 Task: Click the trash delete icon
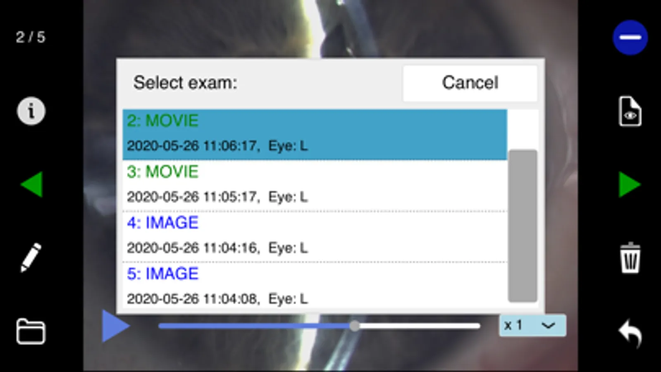(630, 258)
